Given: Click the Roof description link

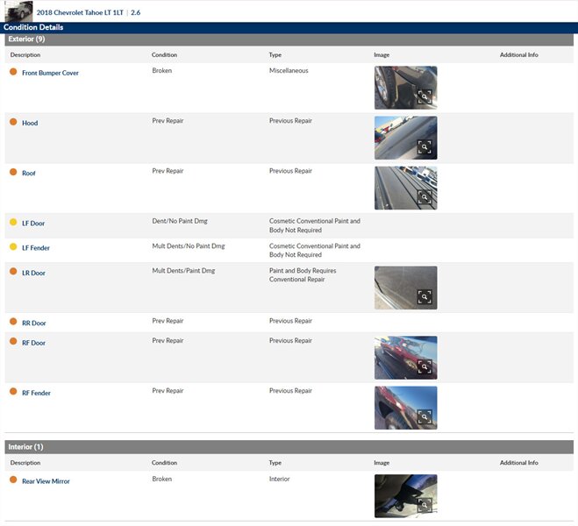Looking at the screenshot, I should pos(29,173).
